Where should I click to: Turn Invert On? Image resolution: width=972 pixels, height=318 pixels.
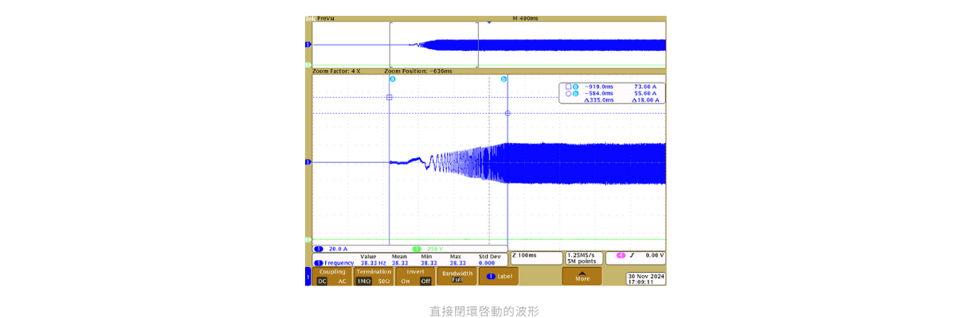406,281
